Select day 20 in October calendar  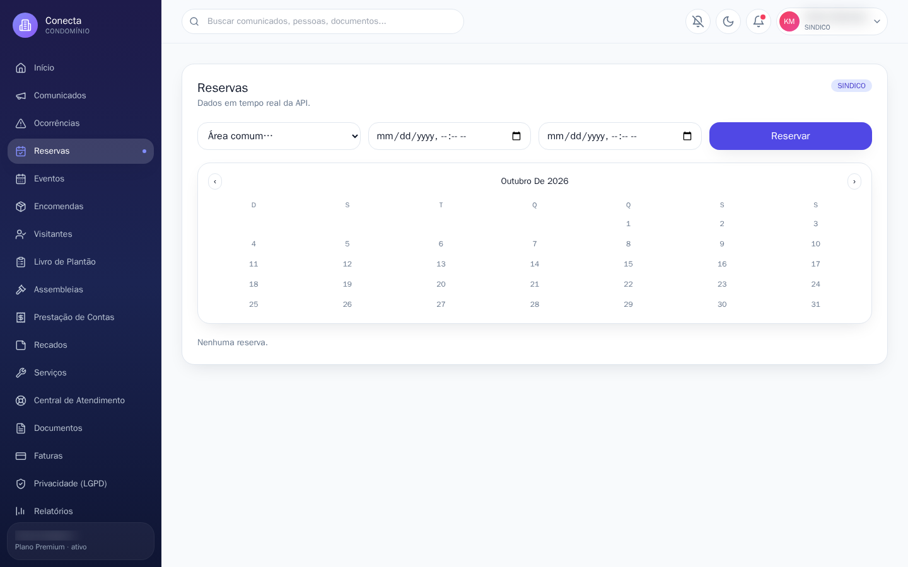pyautogui.click(x=441, y=284)
